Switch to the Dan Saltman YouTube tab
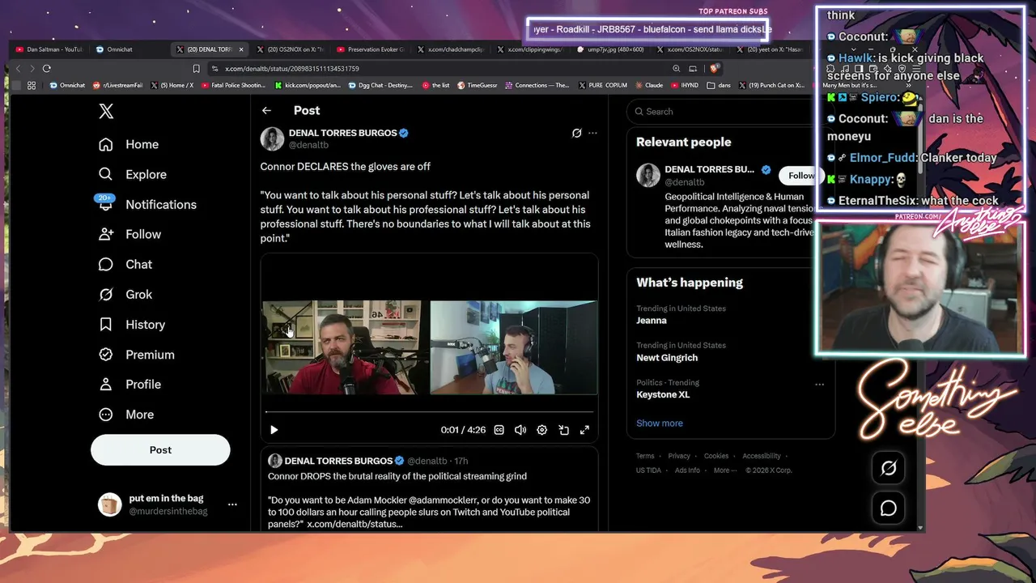This screenshot has height=583, width=1036. tap(49, 49)
